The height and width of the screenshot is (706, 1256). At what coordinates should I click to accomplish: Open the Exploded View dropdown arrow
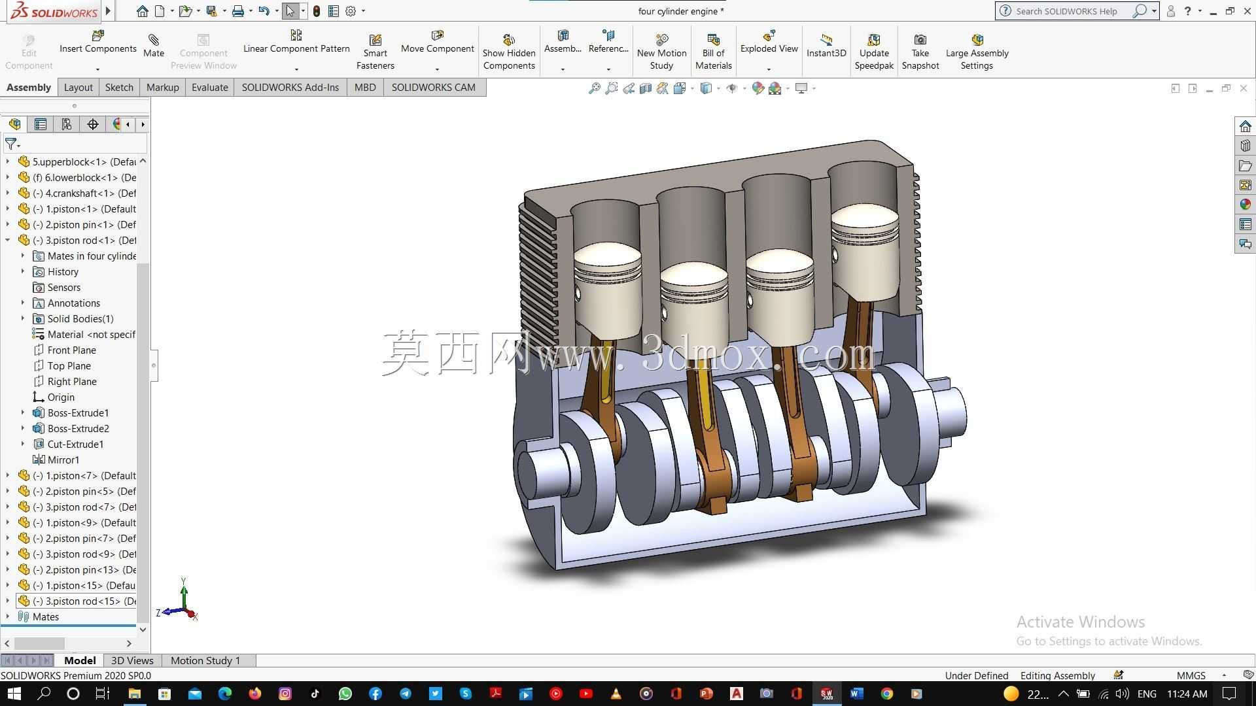769,69
